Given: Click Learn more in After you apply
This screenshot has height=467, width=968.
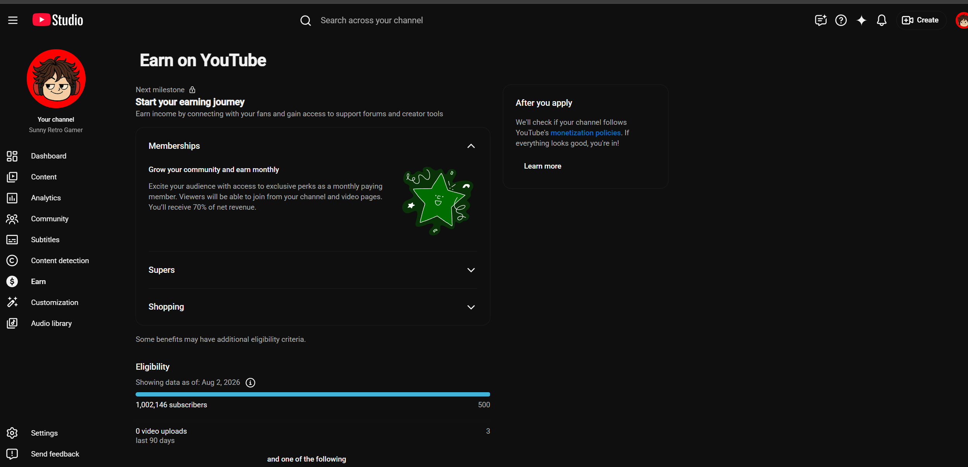Looking at the screenshot, I should (542, 166).
